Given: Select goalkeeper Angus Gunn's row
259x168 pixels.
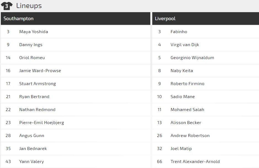Looking at the screenshot, I should tap(32, 136).
